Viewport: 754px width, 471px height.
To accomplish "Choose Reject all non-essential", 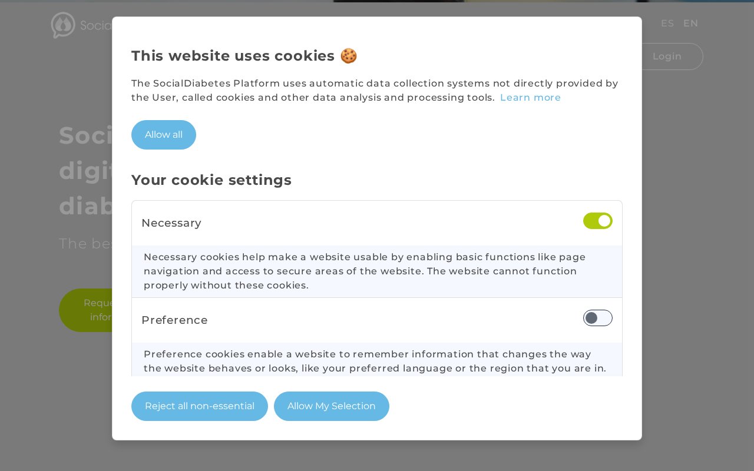I will (x=200, y=406).
